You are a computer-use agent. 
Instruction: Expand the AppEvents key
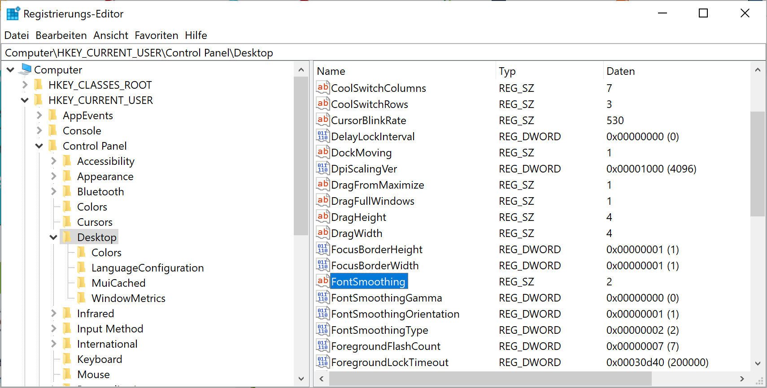pyautogui.click(x=39, y=115)
